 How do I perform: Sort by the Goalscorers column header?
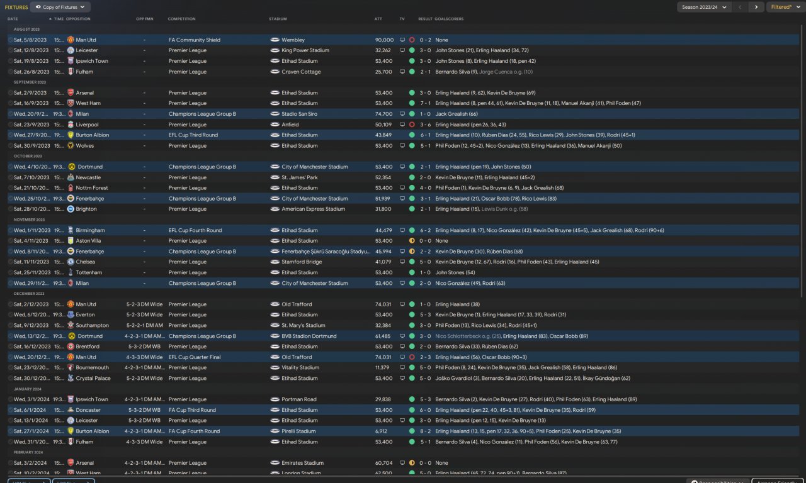click(x=449, y=19)
